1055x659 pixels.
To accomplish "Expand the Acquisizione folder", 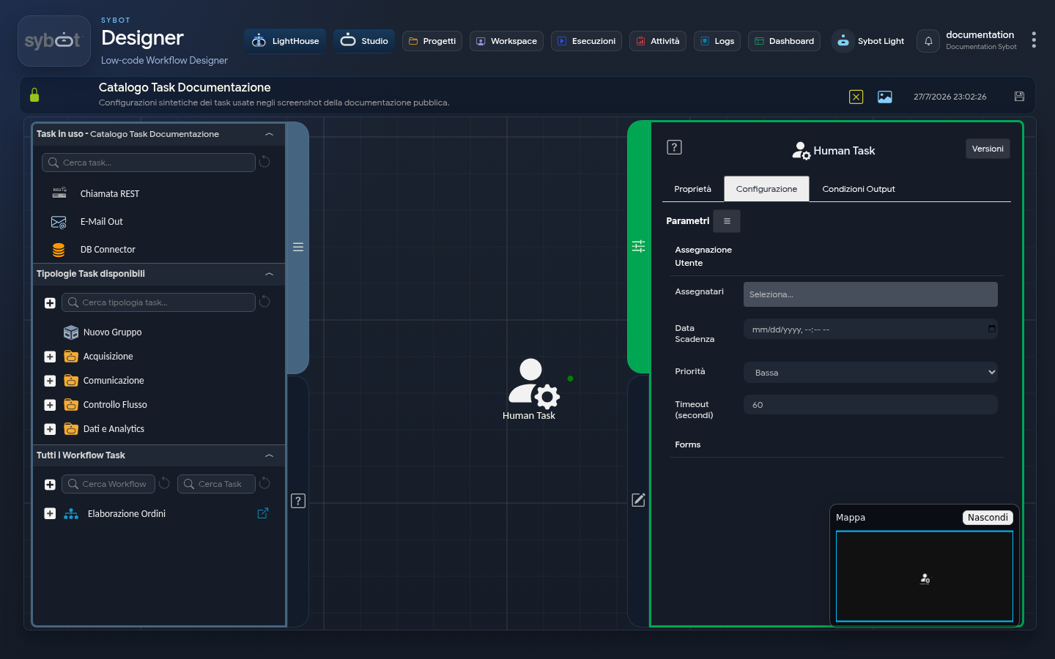I will click(x=50, y=357).
